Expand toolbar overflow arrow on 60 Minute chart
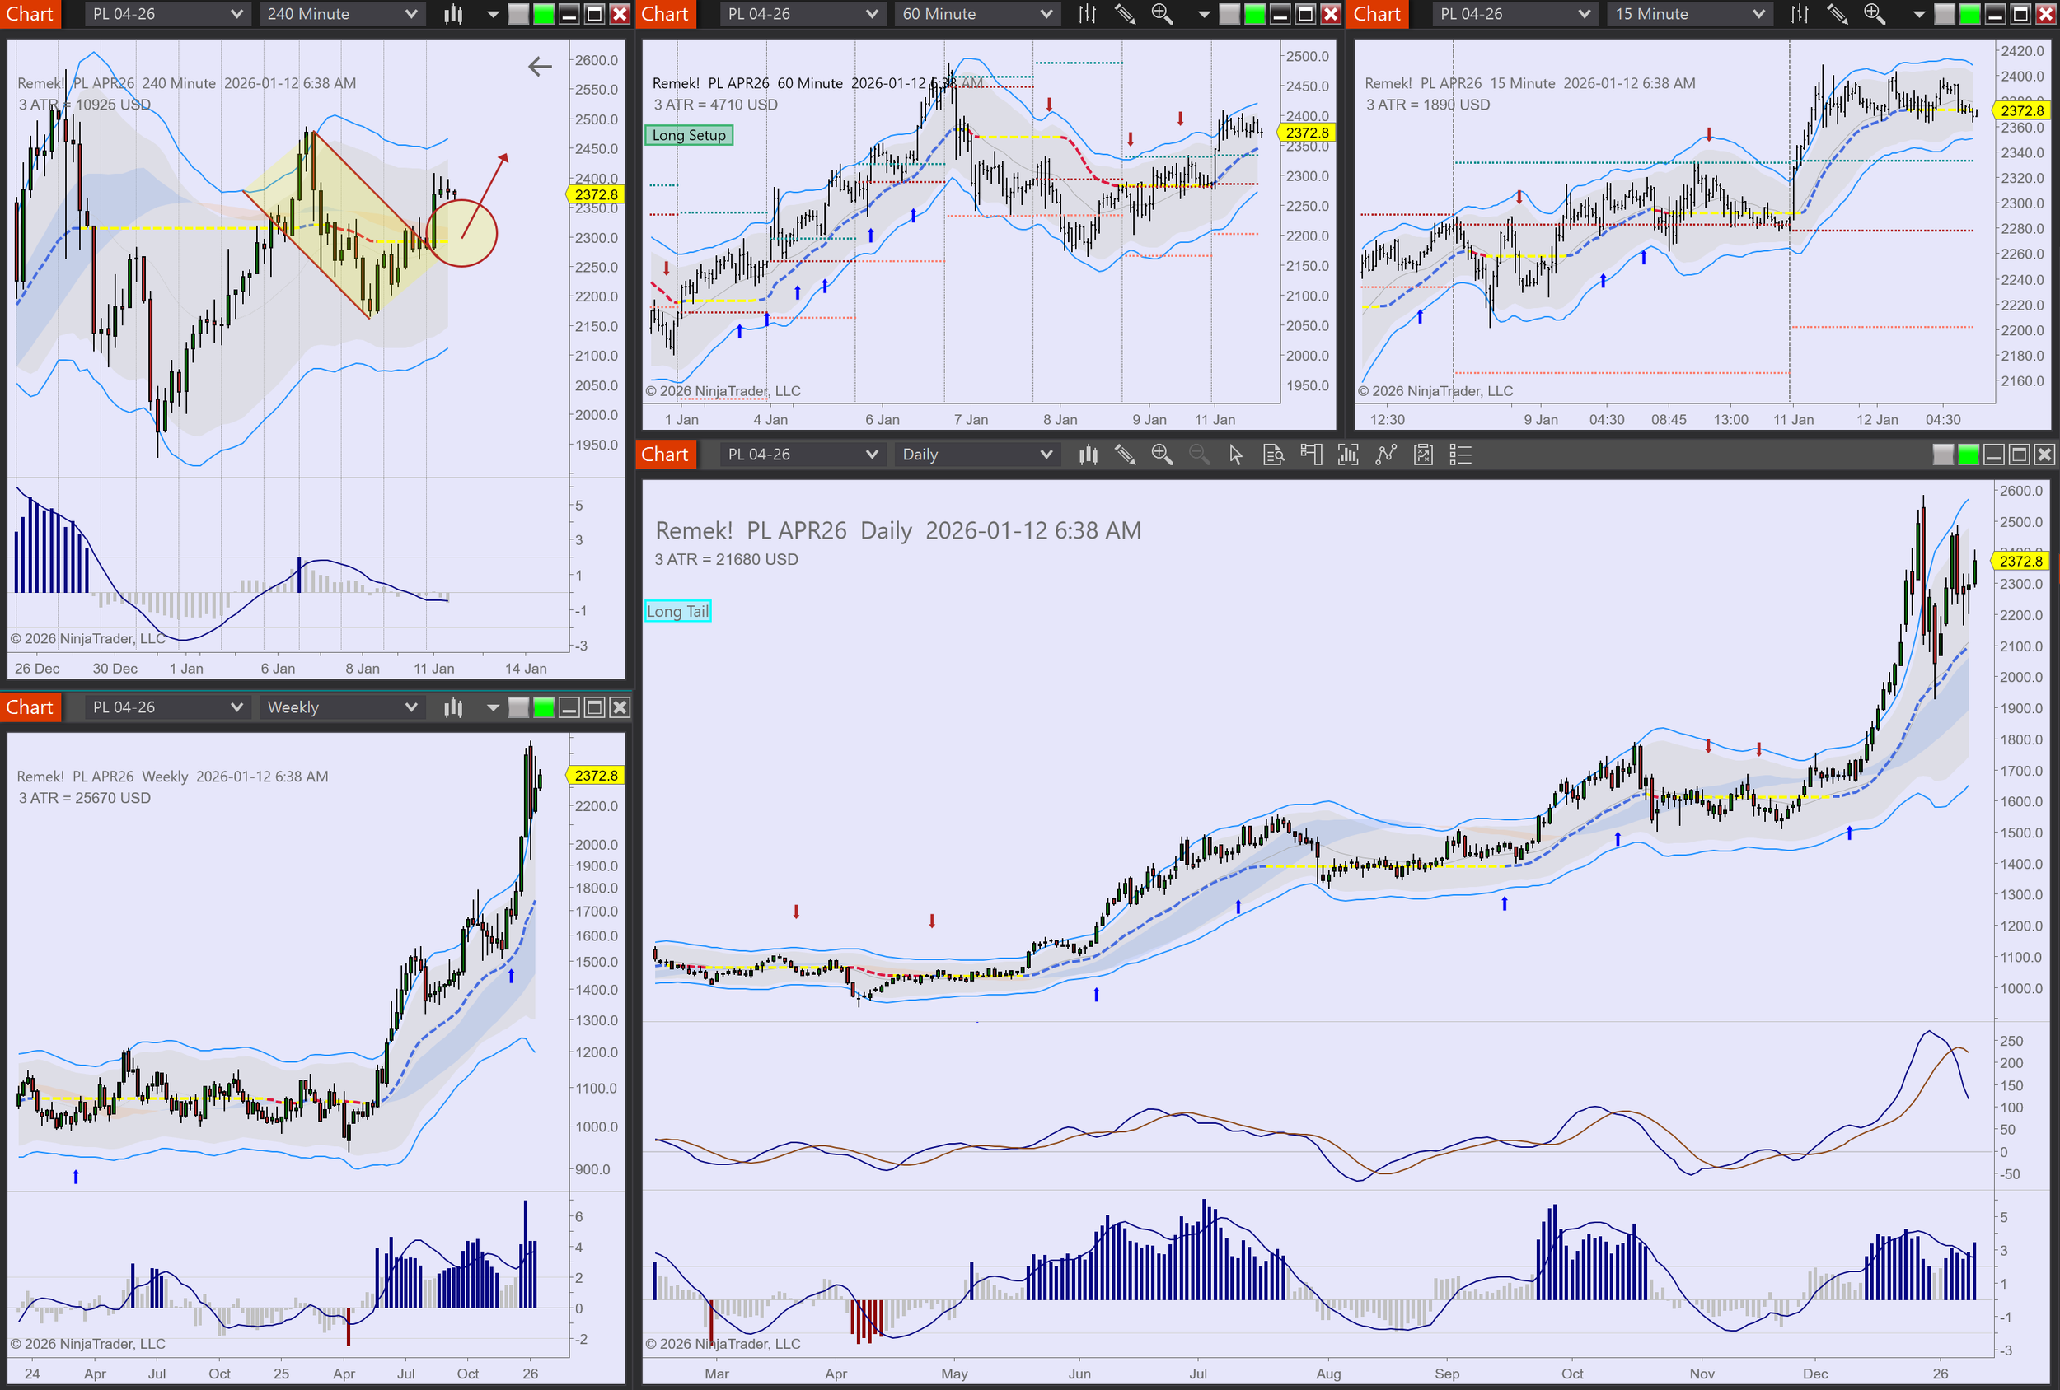Screen dimensions: 2060x1390 tap(1203, 14)
